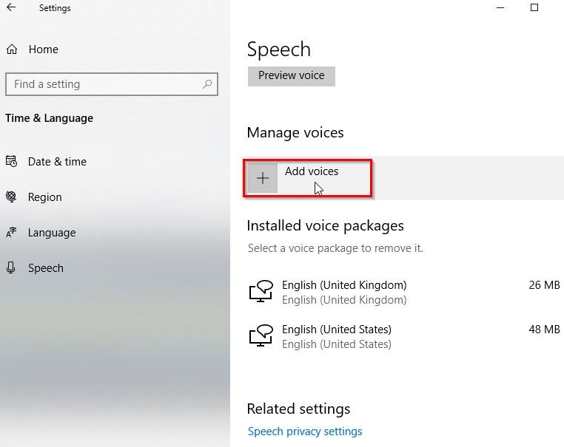Maximize the Settings window
Screen dimensions: 564x447
coord(534,8)
